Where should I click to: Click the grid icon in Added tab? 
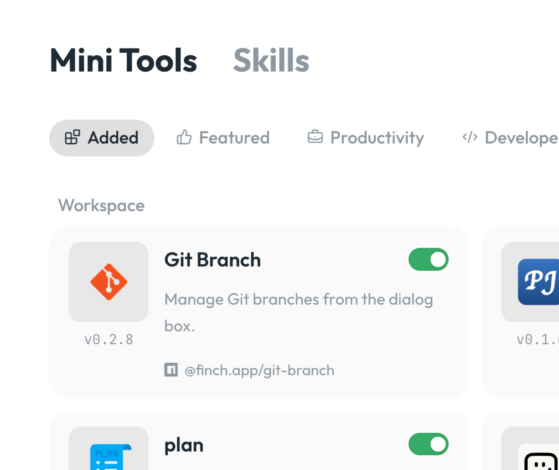[x=72, y=137]
